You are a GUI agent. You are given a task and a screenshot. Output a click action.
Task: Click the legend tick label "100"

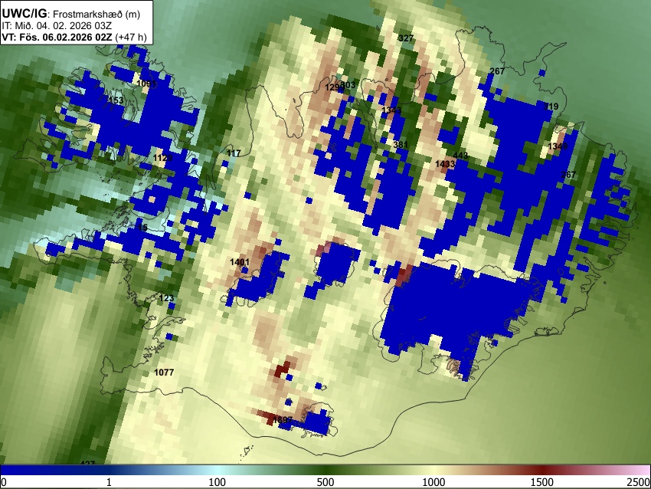click(x=218, y=482)
